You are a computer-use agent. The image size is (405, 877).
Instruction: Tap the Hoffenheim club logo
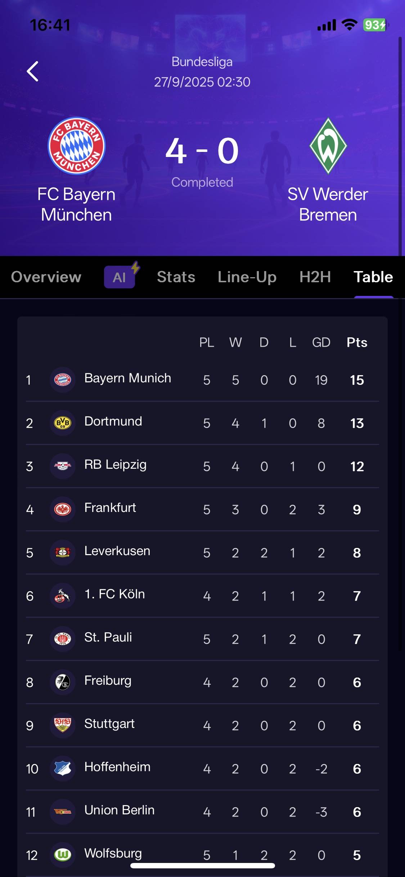[63, 768]
